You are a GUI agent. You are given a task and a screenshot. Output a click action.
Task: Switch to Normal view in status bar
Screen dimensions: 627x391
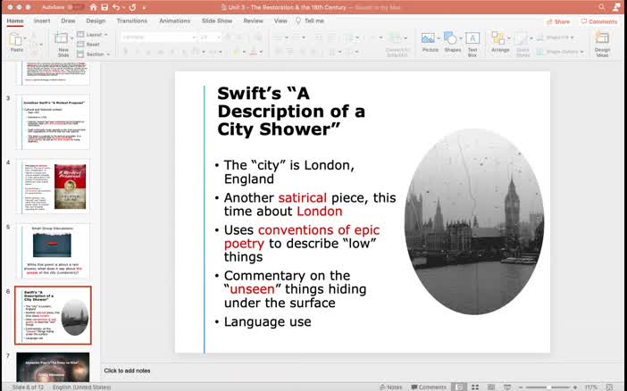pyautogui.click(x=459, y=387)
